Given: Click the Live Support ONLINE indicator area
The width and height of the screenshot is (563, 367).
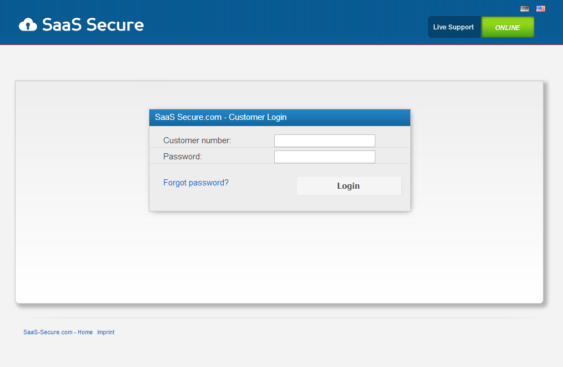Looking at the screenshot, I should pyautogui.click(x=507, y=27).
